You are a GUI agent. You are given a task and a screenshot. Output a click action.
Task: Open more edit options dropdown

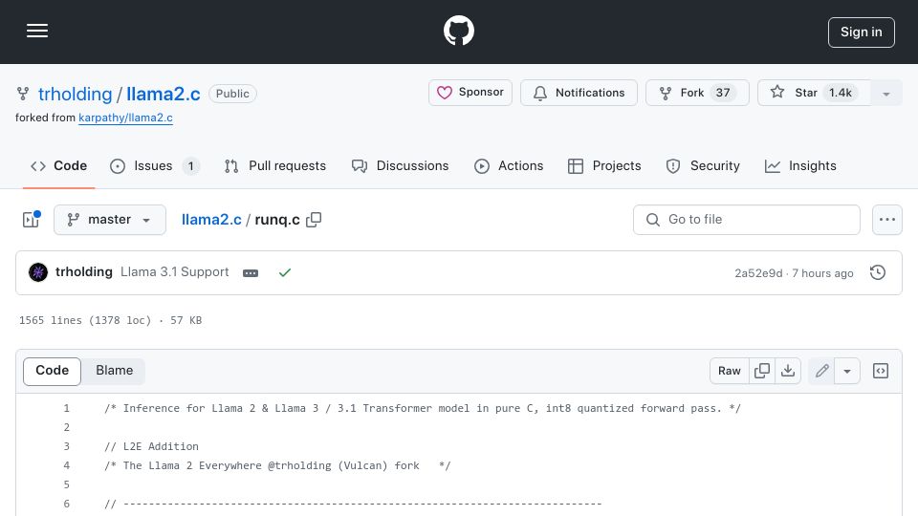point(847,371)
